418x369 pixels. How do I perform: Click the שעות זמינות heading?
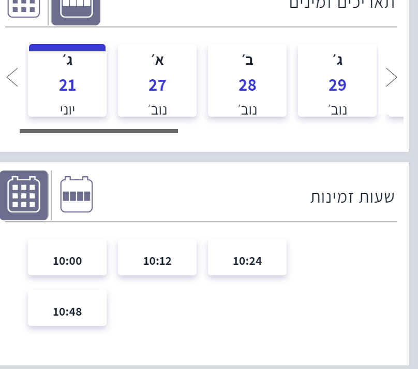point(352,197)
